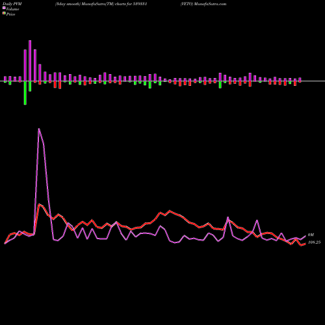Viewport: 325px width, 325px height.
Task: Click the '0M' volume end label
Action: coord(311,235)
